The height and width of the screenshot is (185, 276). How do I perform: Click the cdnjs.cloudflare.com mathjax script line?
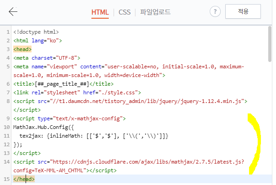coord(129,162)
